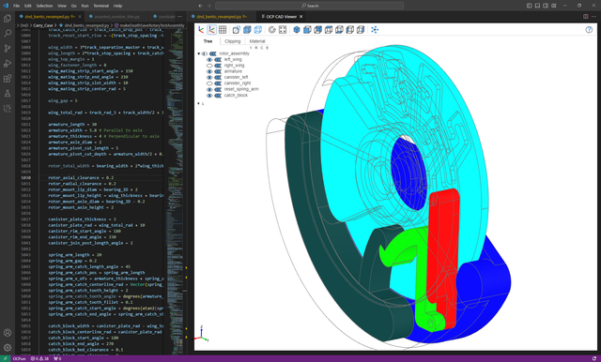This screenshot has height=362, width=601.
Task: Hide the left_wing part via eye icon
Action: (209, 60)
